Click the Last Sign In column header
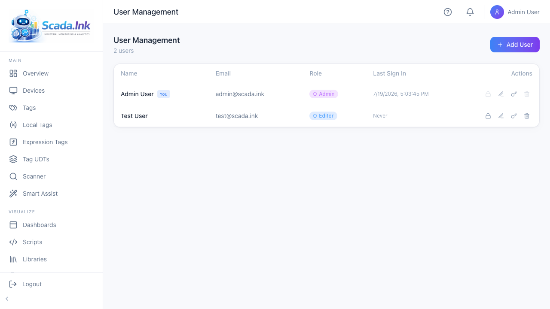Screen dimensions: 550x309 pyautogui.click(x=389, y=73)
